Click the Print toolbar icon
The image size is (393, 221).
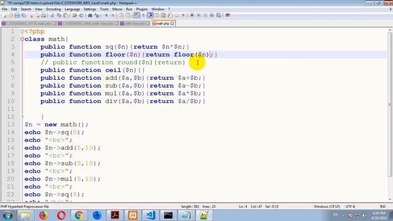pos(44,15)
